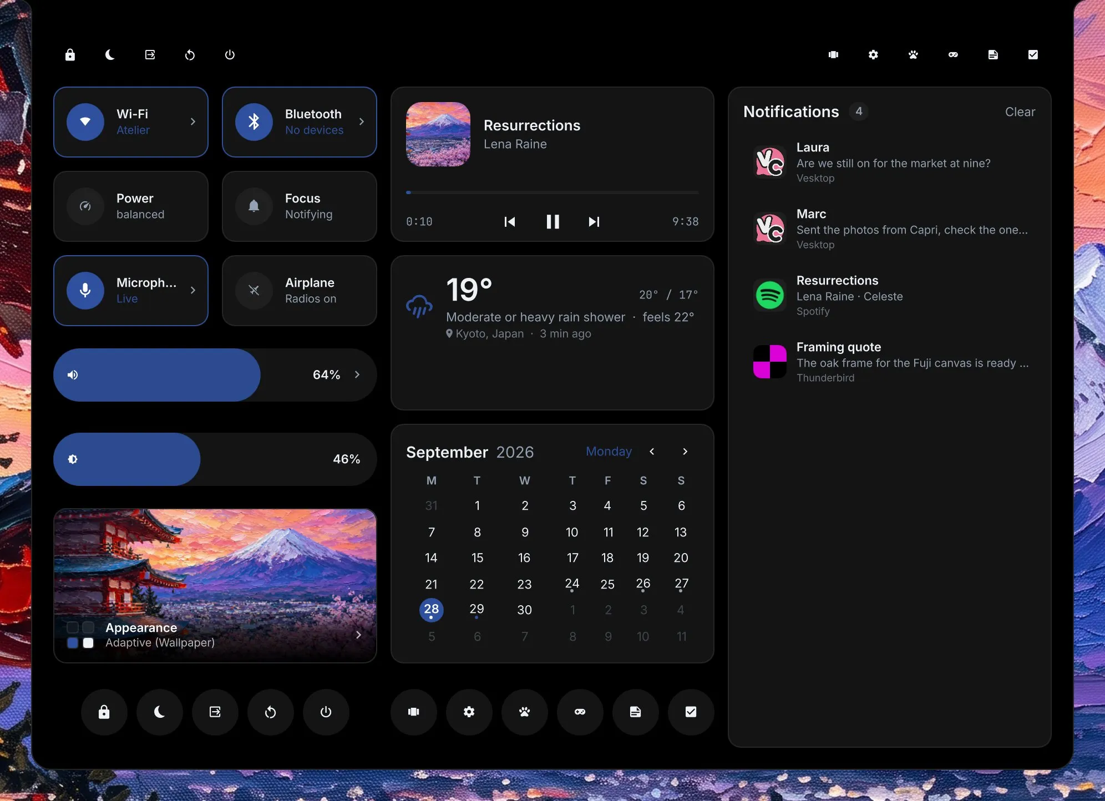Toggle the Microphone round icon
The width and height of the screenshot is (1105, 801).
(x=85, y=291)
